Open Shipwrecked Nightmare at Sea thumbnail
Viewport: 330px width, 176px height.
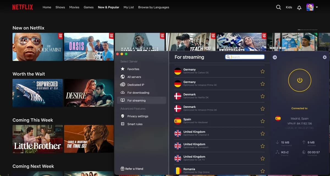[x=38, y=93]
